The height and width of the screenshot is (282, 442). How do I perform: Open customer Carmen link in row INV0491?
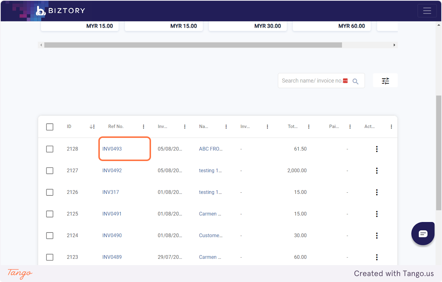(210, 214)
